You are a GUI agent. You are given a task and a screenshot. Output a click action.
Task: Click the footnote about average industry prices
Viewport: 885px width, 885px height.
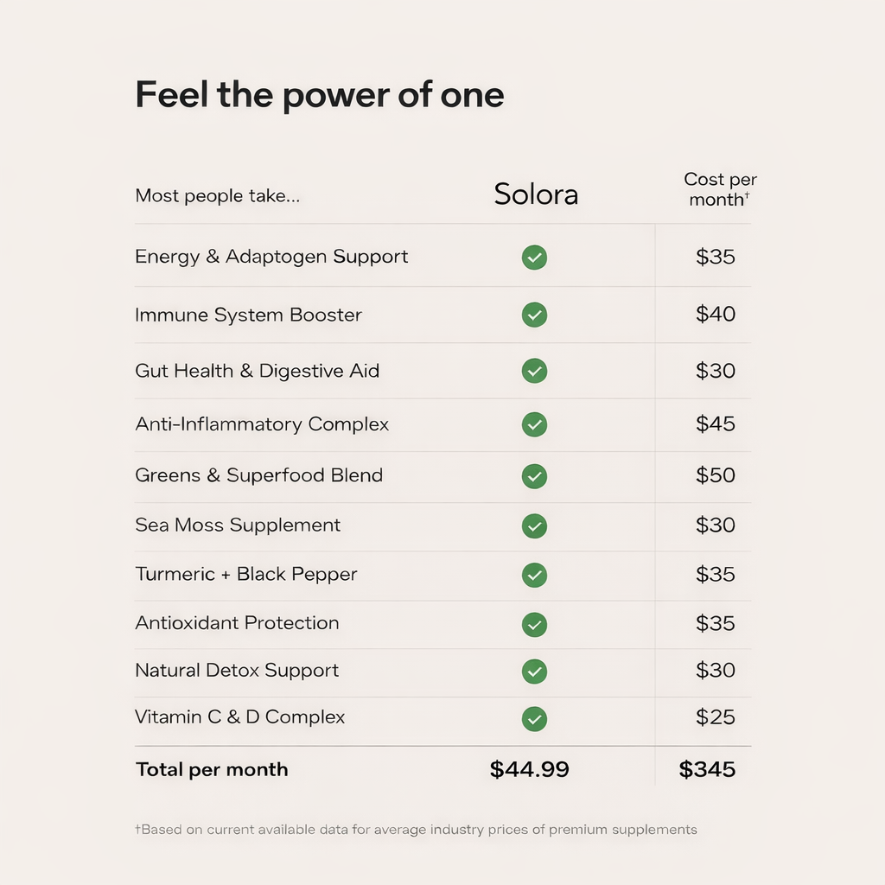[416, 830]
